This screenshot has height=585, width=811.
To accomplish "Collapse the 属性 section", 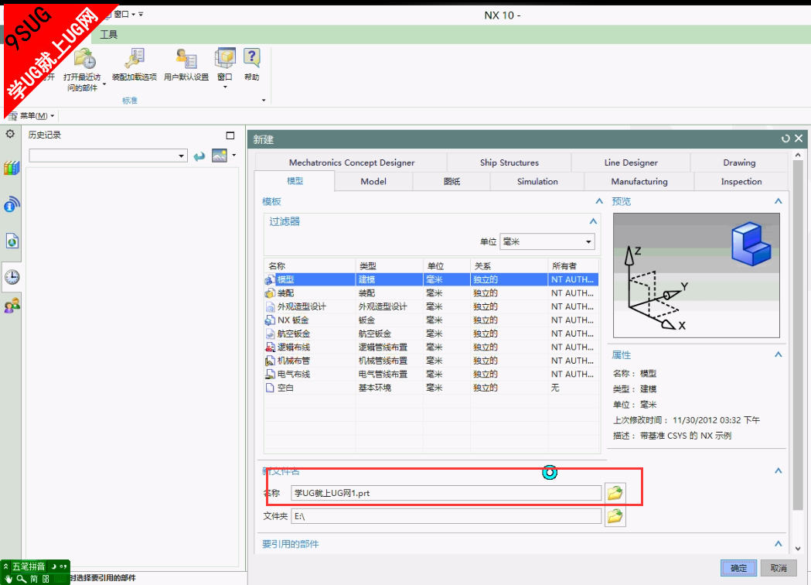I will pos(778,354).
